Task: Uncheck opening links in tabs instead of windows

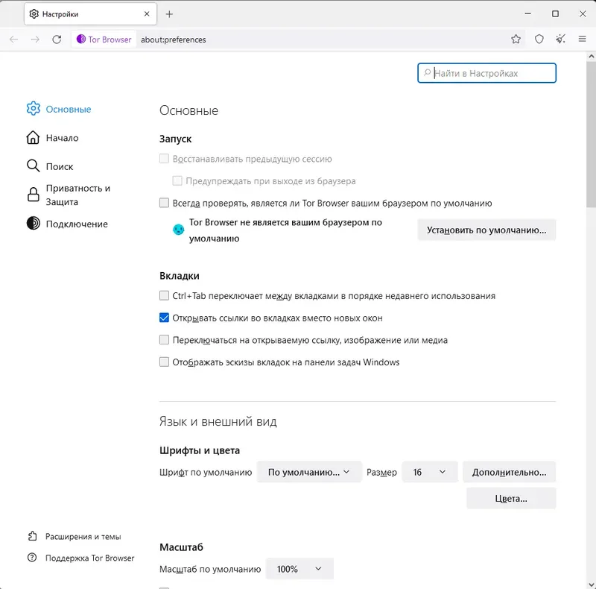Action: pyautogui.click(x=162, y=318)
